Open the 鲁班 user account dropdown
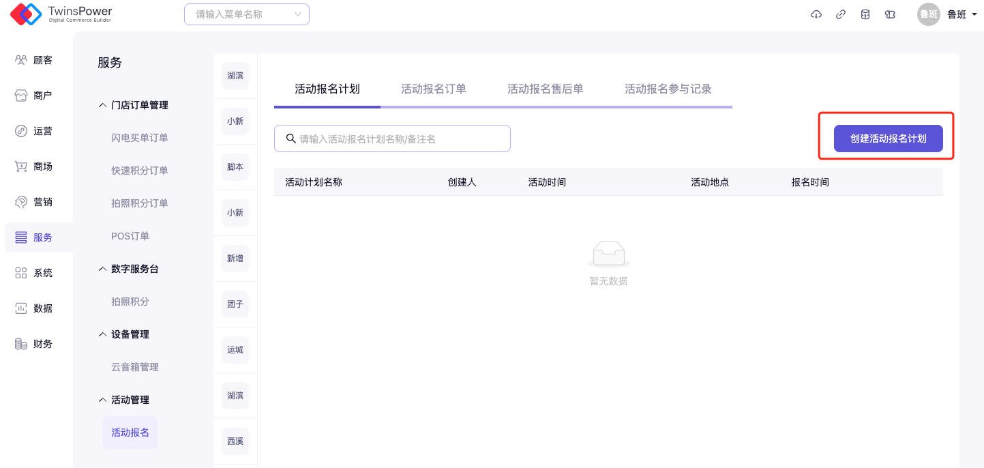Screen dimensions: 984x468 click(948, 14)
